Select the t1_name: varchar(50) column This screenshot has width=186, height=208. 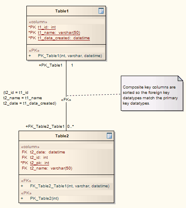point(54,33)
